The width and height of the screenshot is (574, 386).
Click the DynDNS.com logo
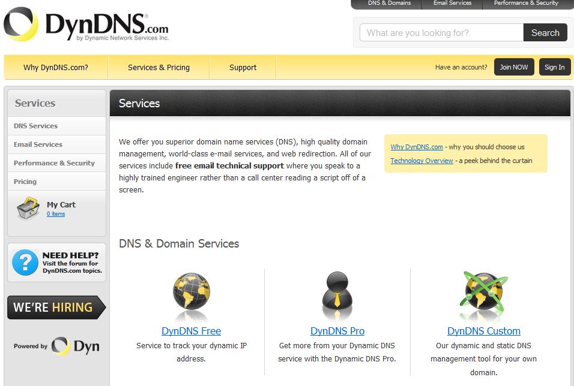click(x=86, y=24)
